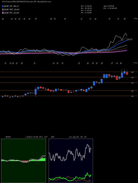Click the last red candlestick on the right
This screenshot has width=138, height=183.
click(x=127, y=73)
